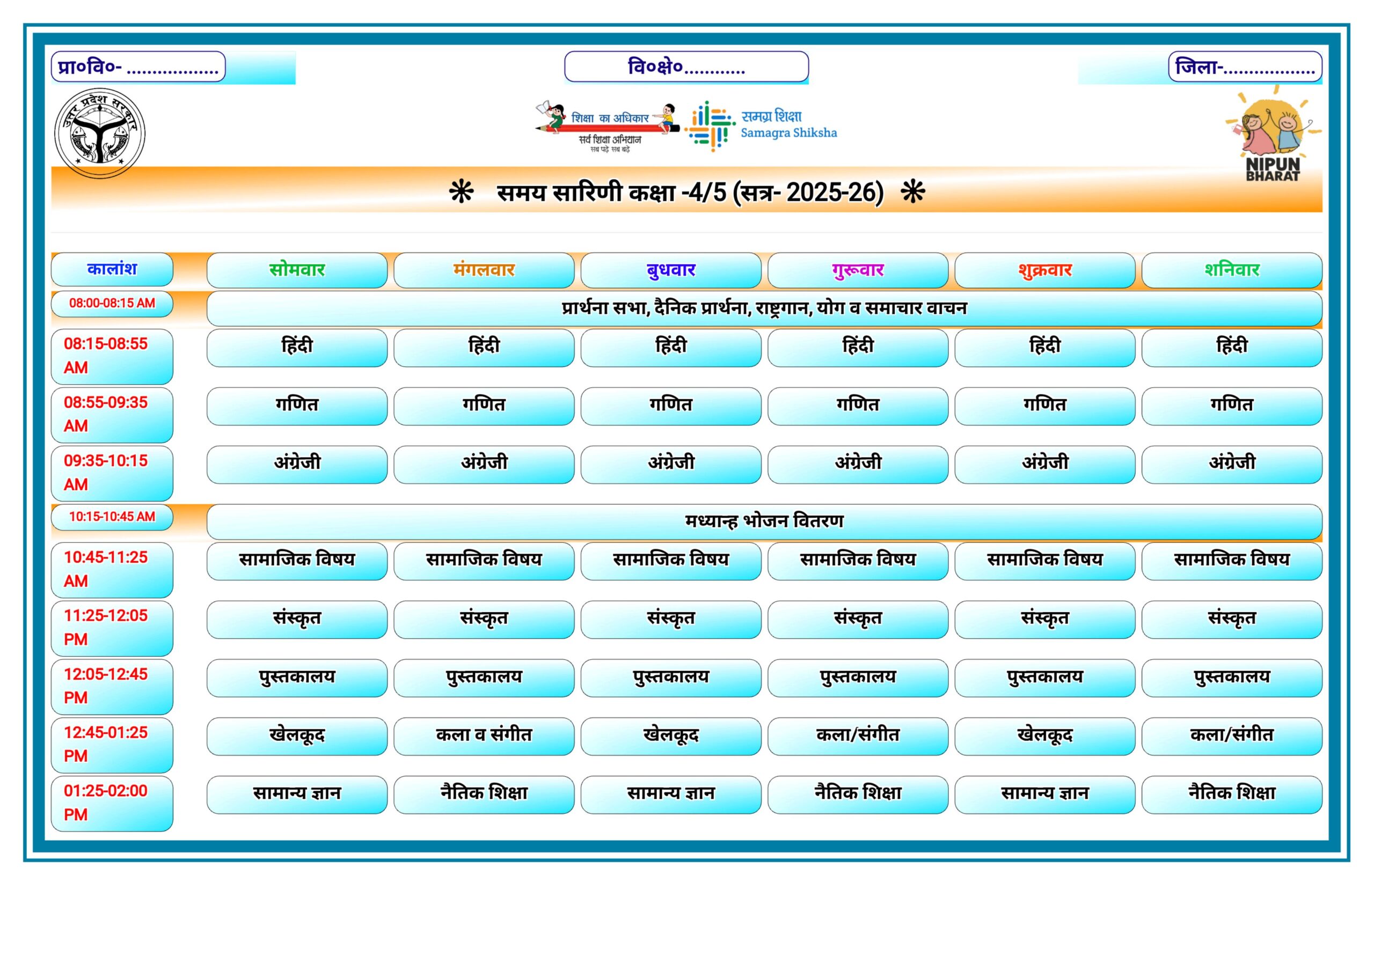1374x971 pixels.
Task: Click the 12:45-01:25 PM time slot
Action: [112, 745]
